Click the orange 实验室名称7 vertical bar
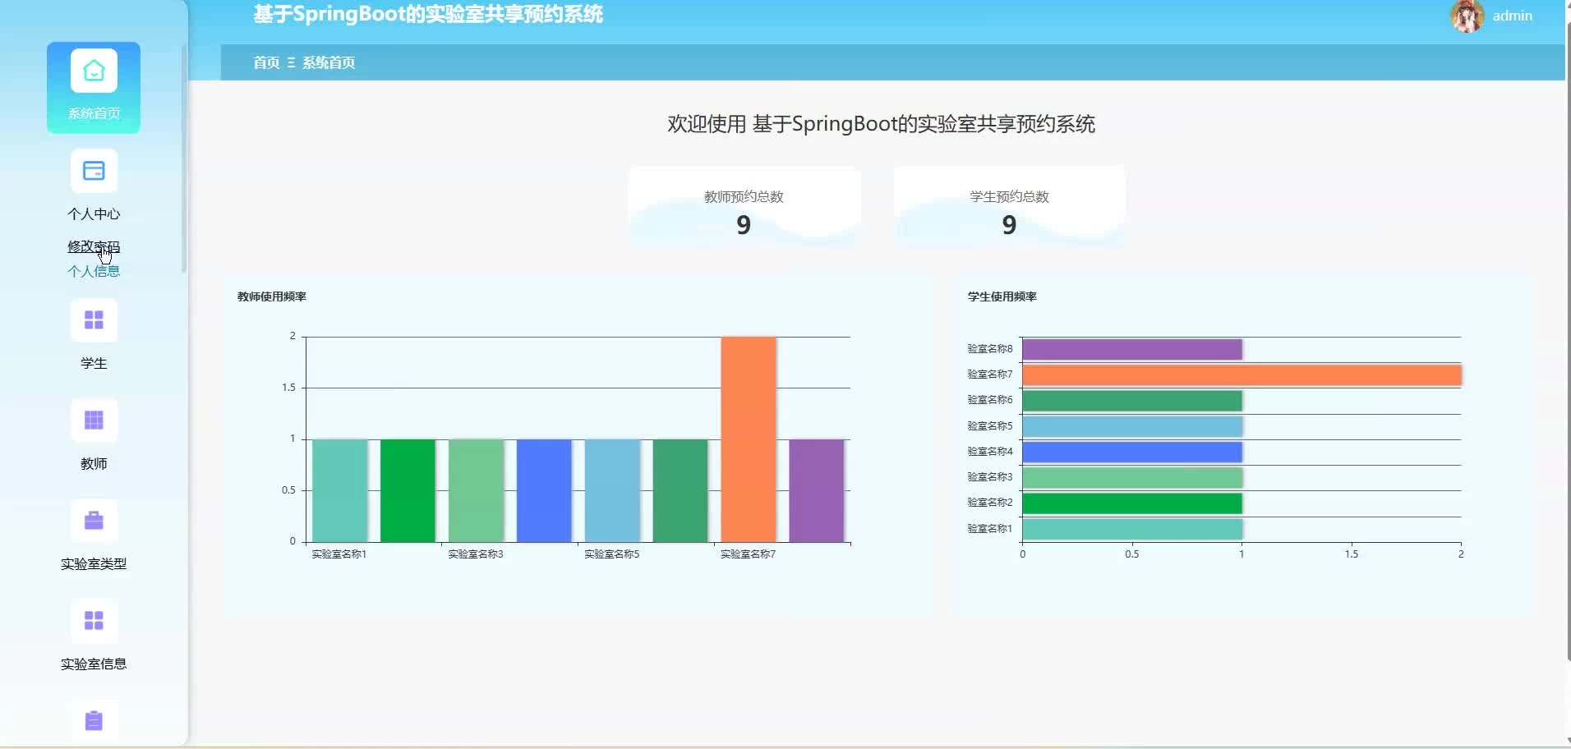This screenshot has width=1571, height=749. tap(748, 439)
